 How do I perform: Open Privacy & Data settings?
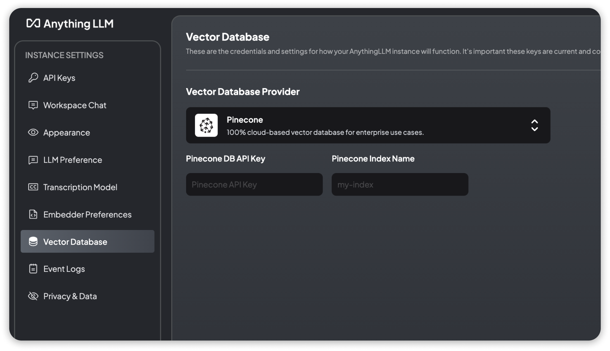click(70, 296)
